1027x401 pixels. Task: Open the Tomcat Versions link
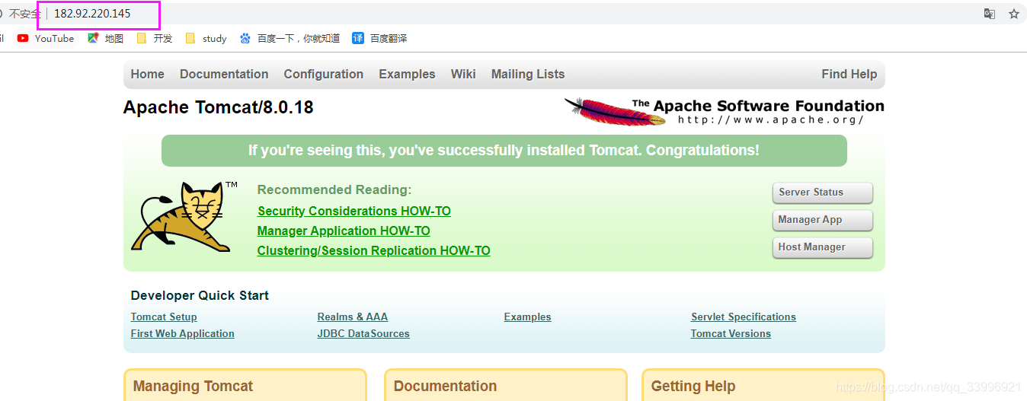coord(731,333)
